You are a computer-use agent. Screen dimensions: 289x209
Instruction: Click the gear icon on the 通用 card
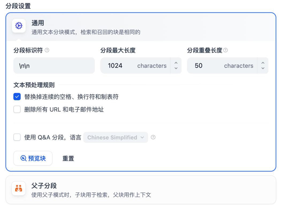click(x=19, y=26)
